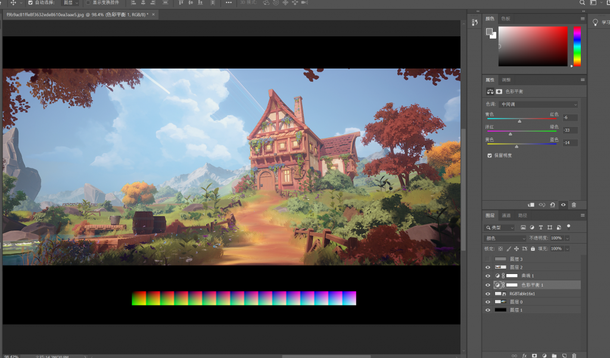Hide the RGBTable16x1 layer eye
Viewport: 610px width, 358px height.
(488, 294)
